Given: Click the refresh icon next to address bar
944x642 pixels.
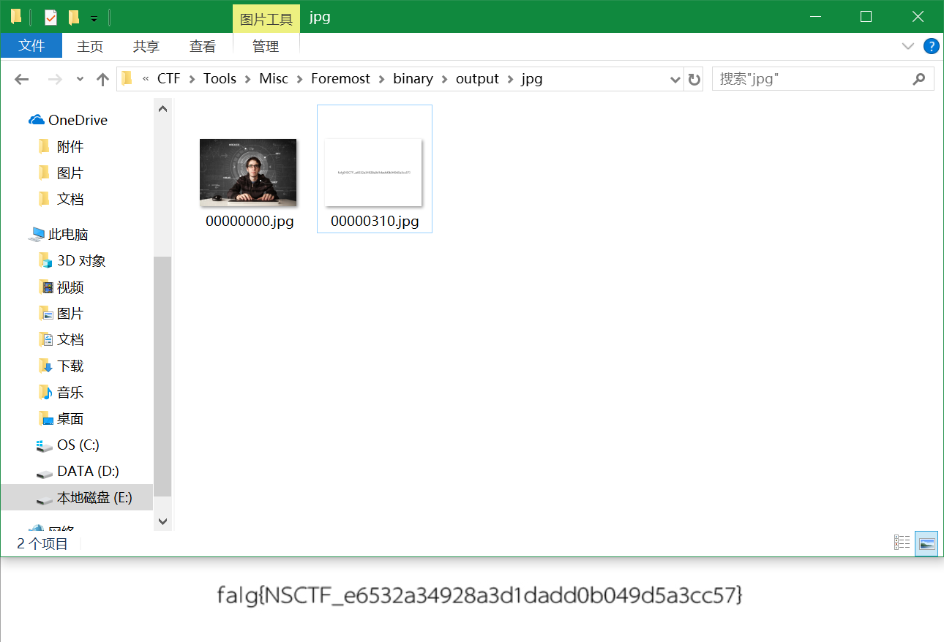Looking at the screenshot, I should click(694, 79).
